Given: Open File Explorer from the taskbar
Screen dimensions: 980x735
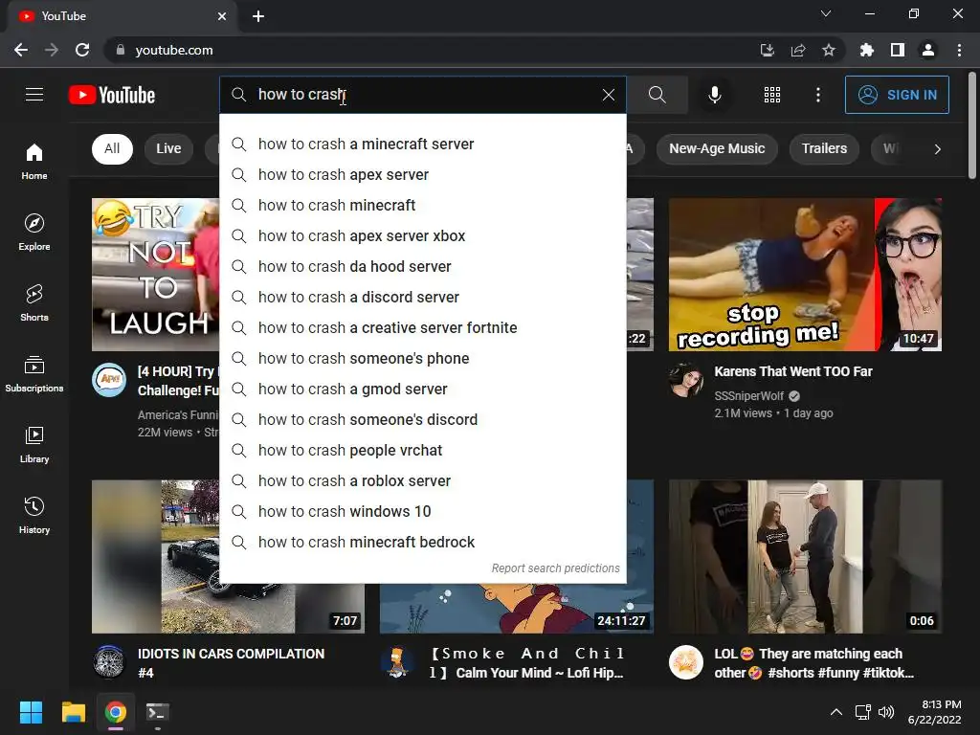Looking at the screenshot, I should click(x=73, y=712).
